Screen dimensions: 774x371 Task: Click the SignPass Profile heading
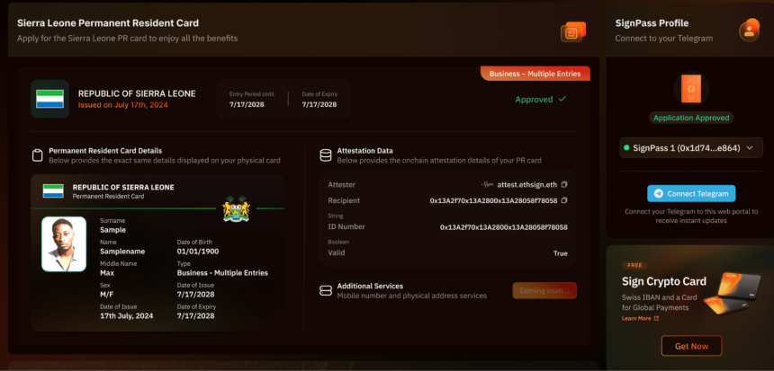[x=652, y=23]
